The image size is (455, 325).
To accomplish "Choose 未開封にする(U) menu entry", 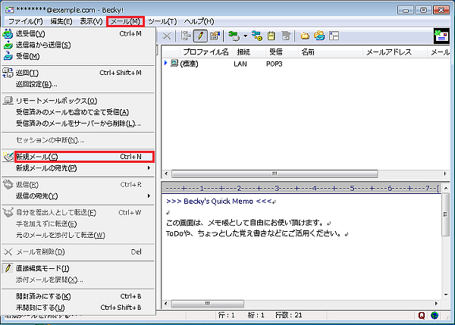I will (x=78, y=308).
